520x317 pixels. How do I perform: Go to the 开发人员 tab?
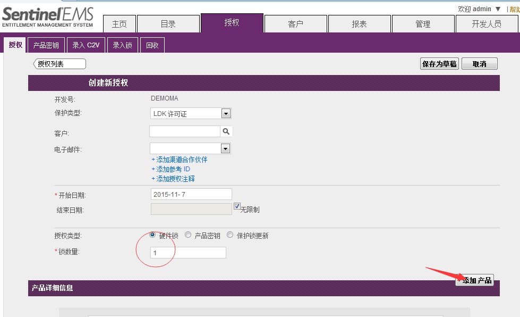click(x=486, y=24)
